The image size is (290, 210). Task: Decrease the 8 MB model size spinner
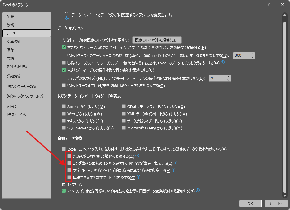[x=228, y=80]
